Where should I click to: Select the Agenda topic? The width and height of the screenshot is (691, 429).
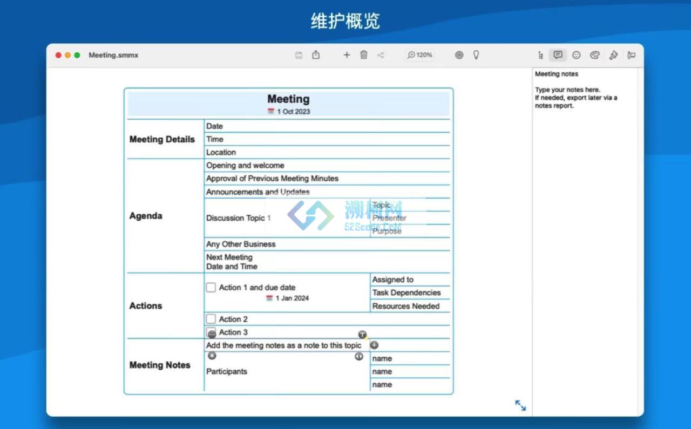pos(146,216)
